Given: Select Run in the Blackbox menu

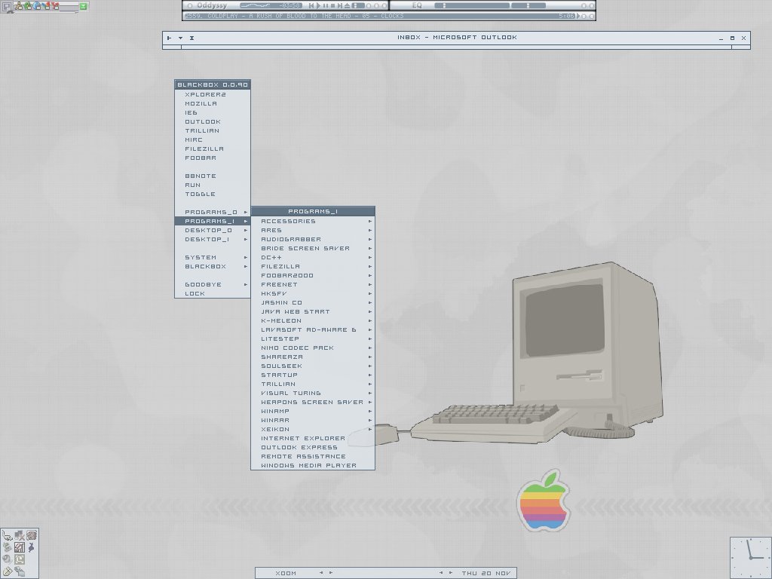Looking at the screenshot, I should 213,185.
